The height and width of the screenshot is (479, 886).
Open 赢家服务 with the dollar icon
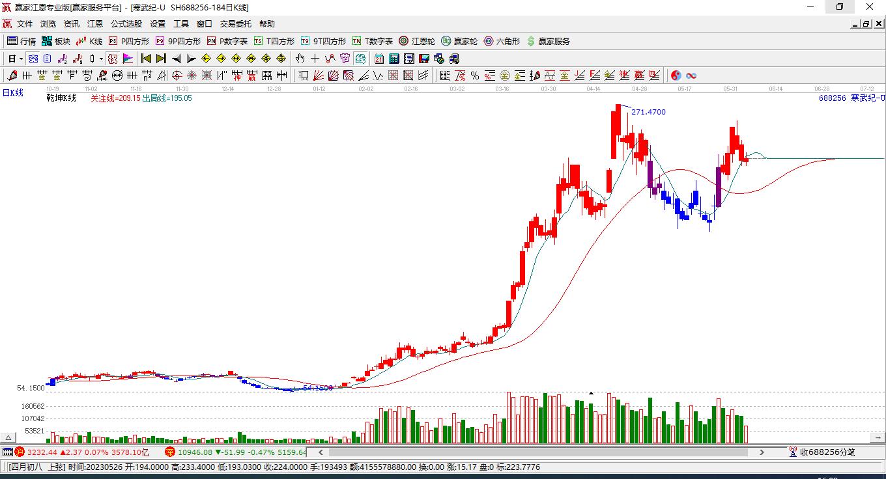pyautogui.click(x=548, y=41)
